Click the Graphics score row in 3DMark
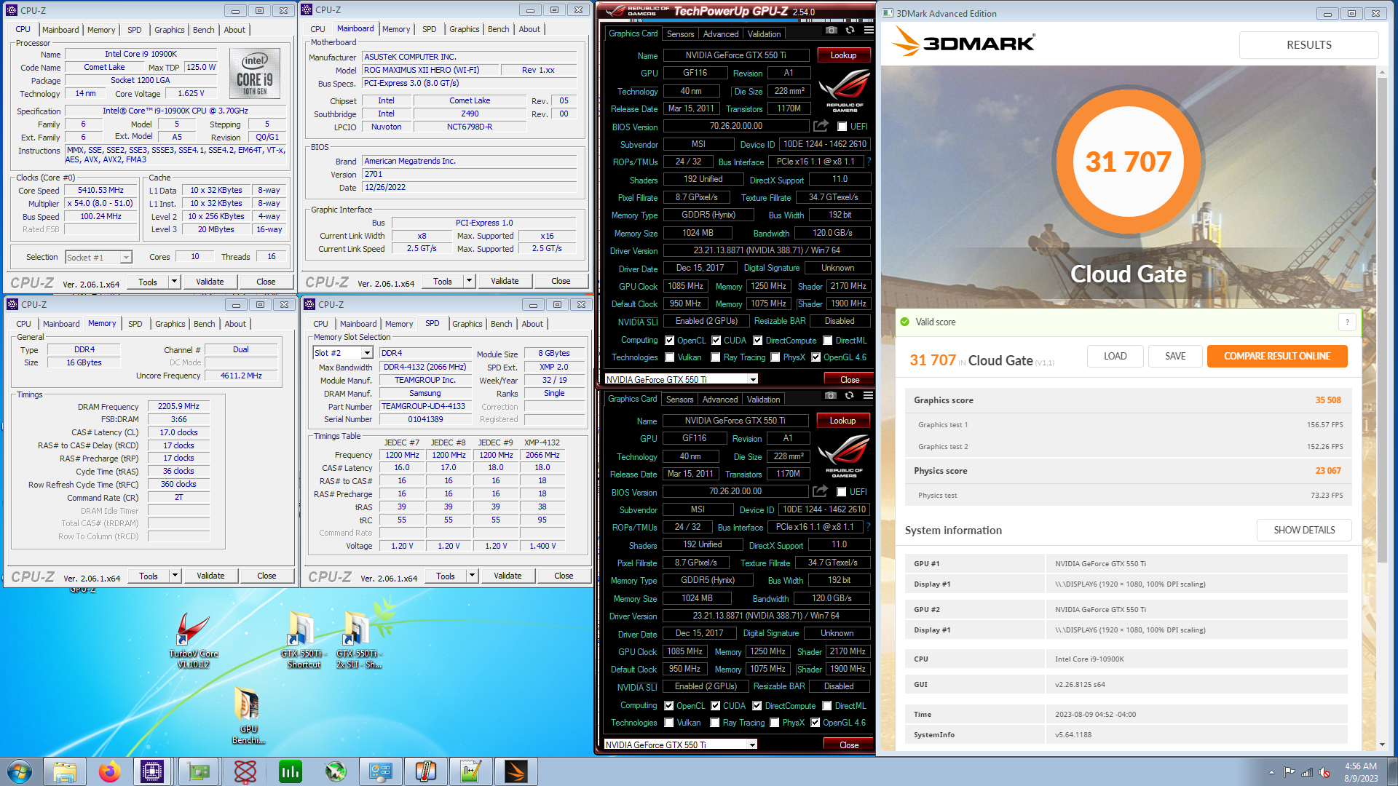 [1126, 400]
